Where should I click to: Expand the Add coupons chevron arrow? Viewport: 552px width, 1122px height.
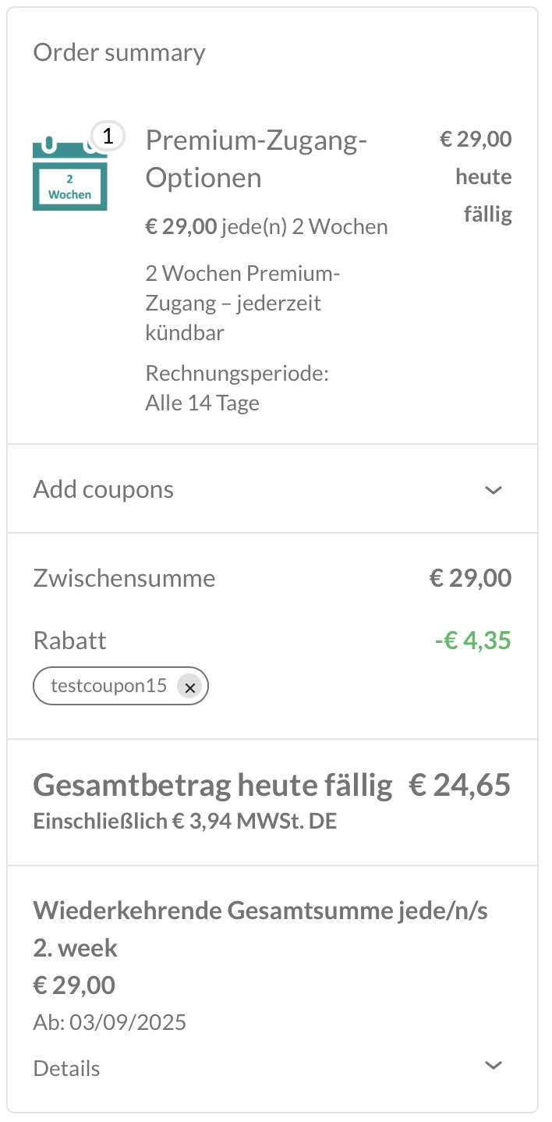pyautogui.click(x=493, y=490)
